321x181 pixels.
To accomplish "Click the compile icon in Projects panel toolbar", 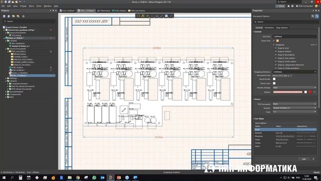I will [x=9, y=16].
